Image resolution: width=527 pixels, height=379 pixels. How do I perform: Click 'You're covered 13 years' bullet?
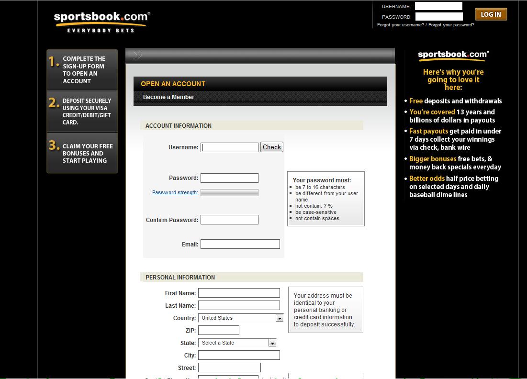(x=452, y=116)
